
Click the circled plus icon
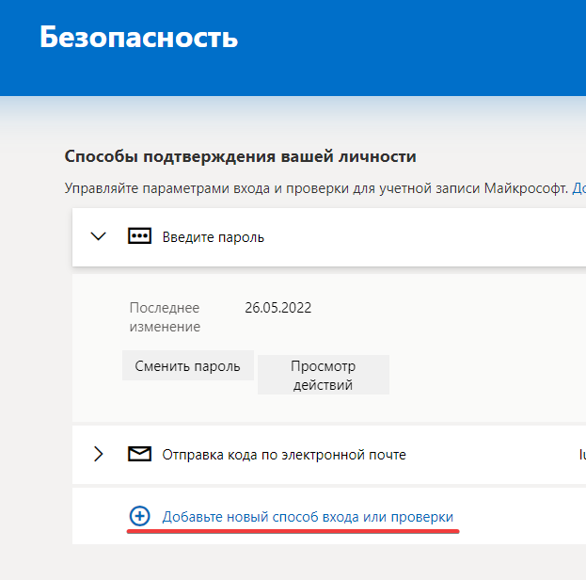tap(139, 516)
